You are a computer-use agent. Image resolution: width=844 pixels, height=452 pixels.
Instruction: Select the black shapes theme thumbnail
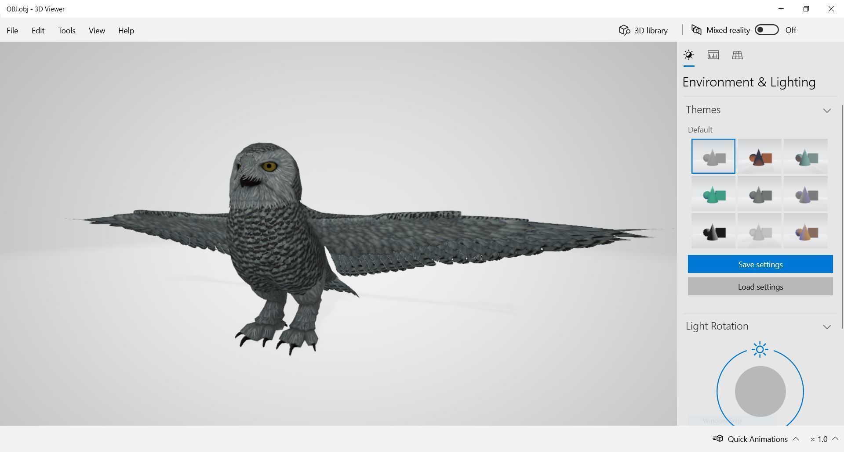713,231
